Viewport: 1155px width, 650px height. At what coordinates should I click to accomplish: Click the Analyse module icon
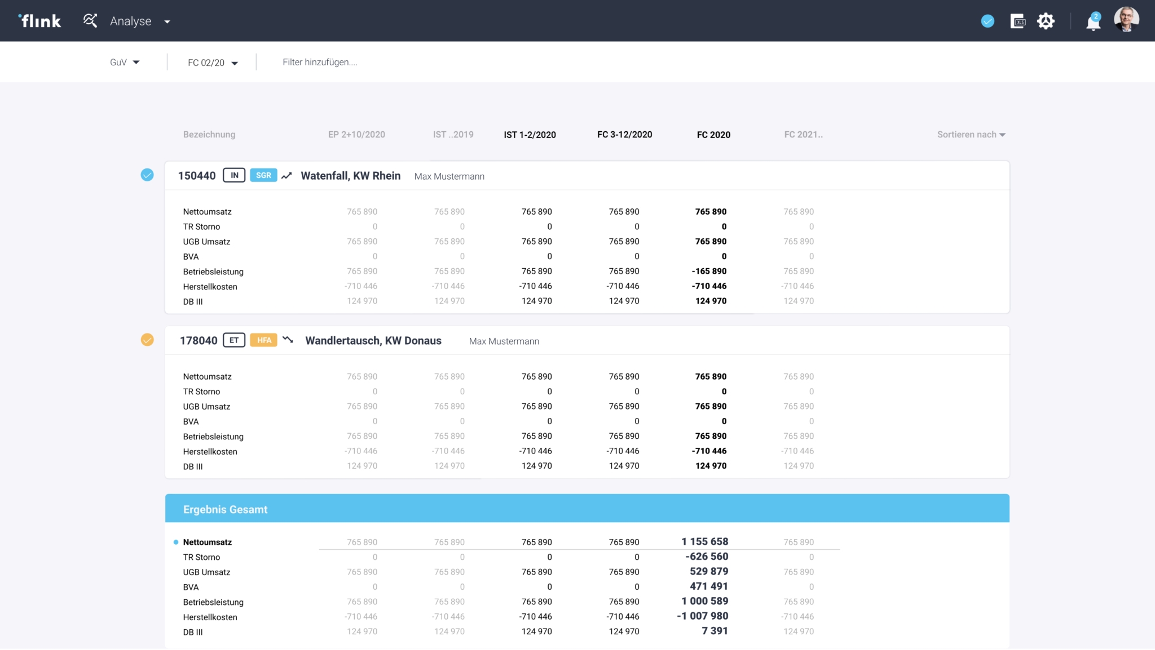click(90, 21)
